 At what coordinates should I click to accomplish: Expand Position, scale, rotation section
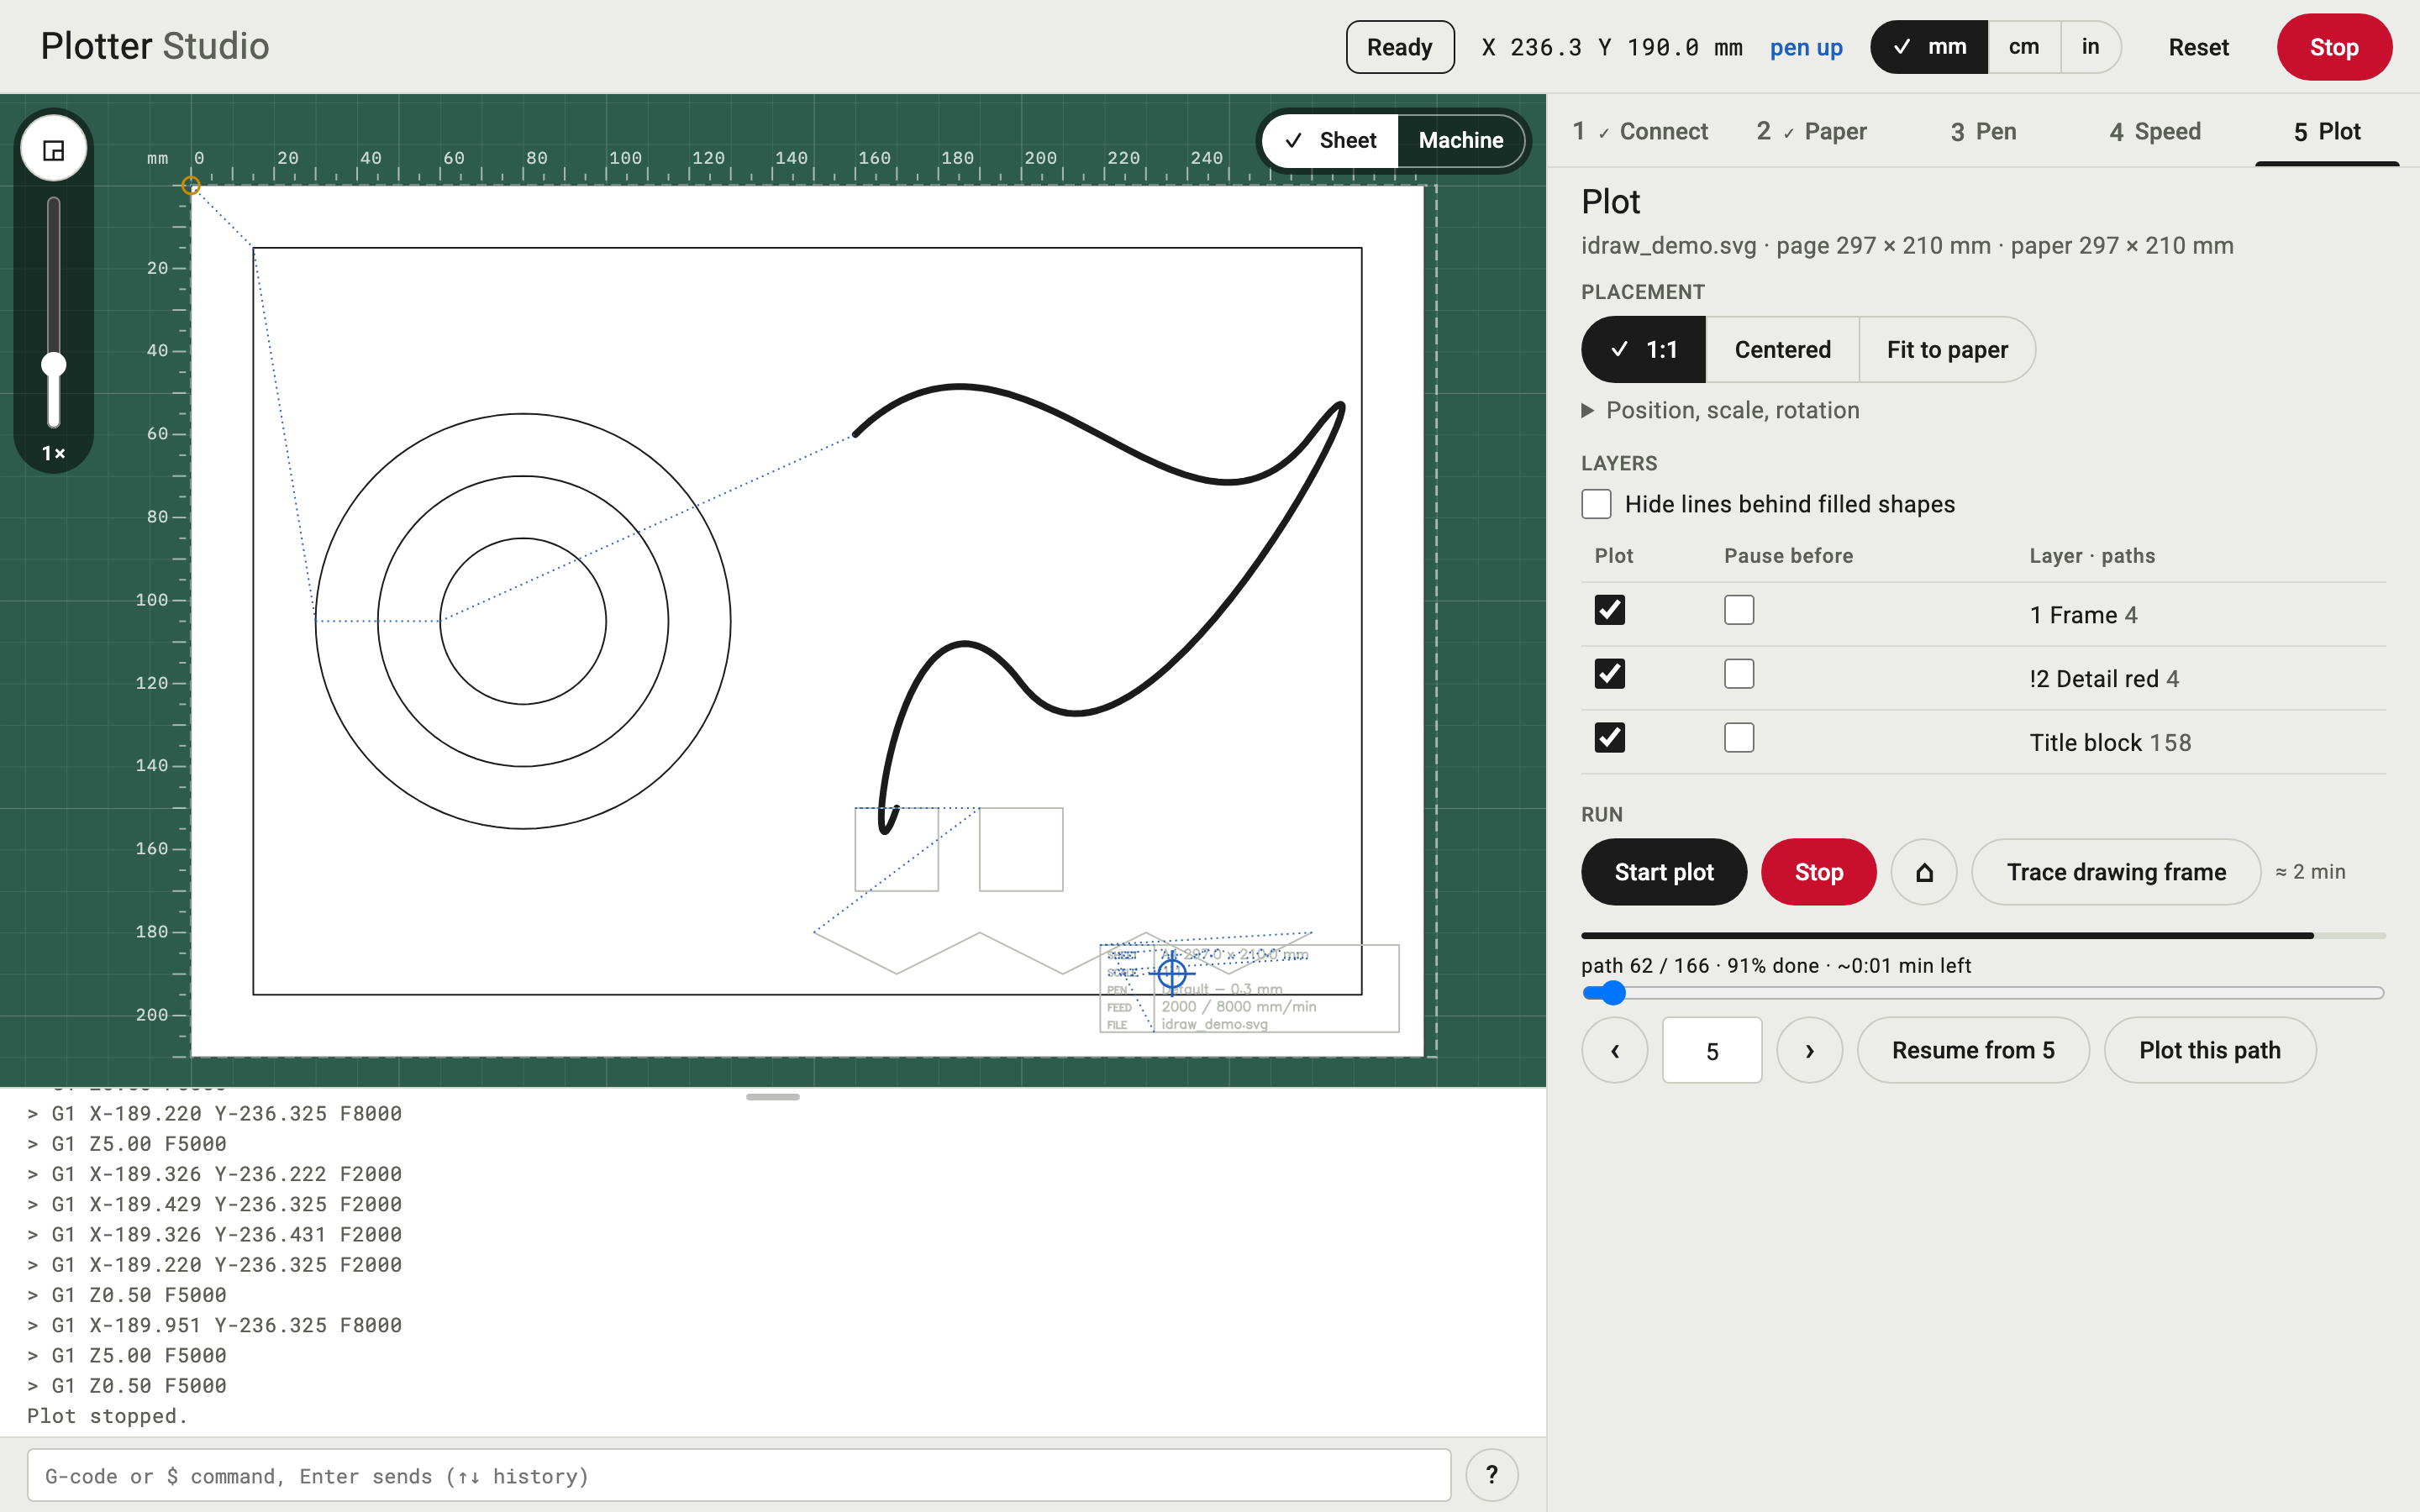tap(1720, 410)
